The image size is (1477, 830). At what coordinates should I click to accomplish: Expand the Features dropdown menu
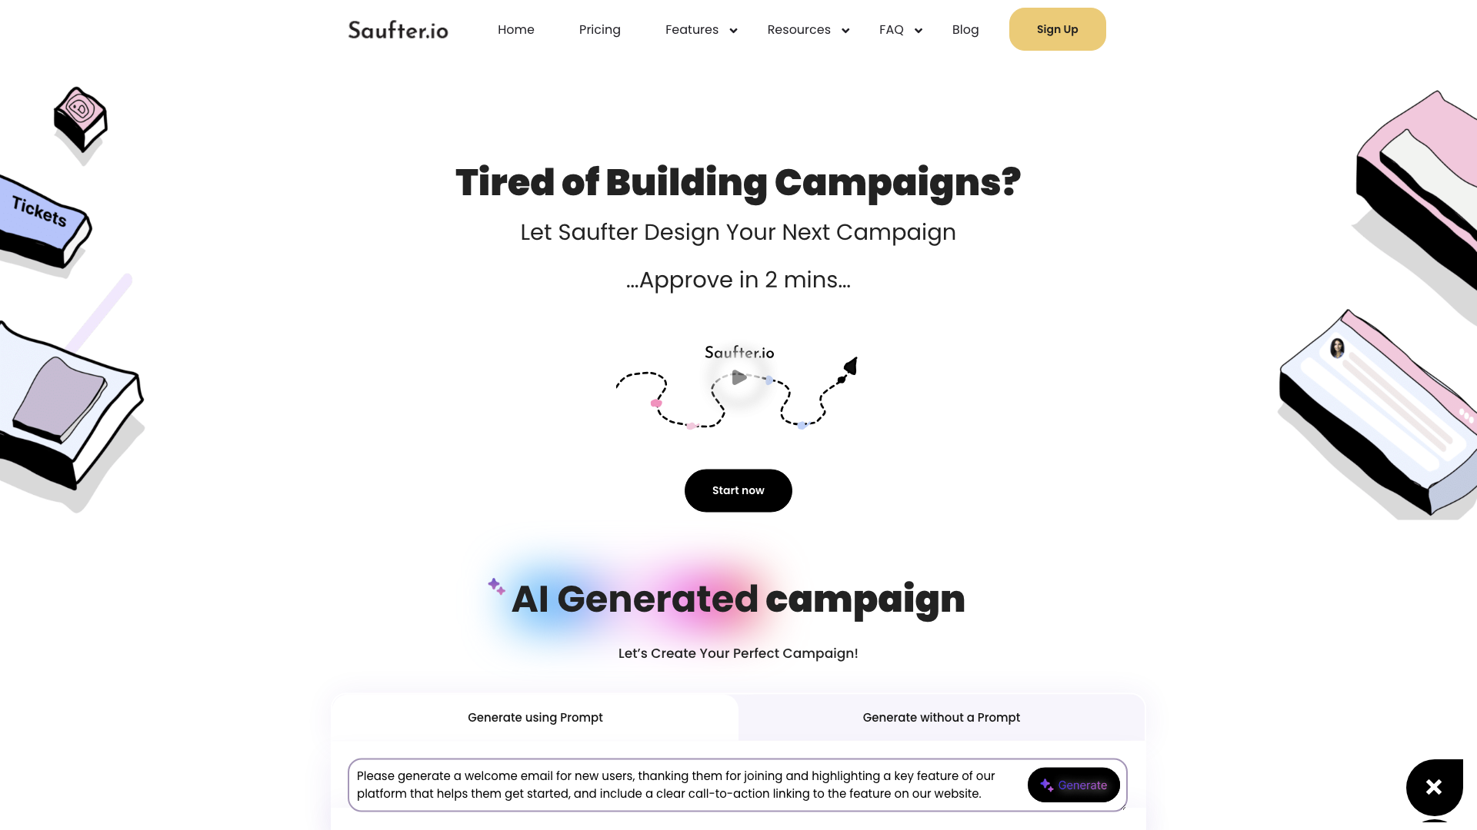pyautogui.click(x=701, y=29)
